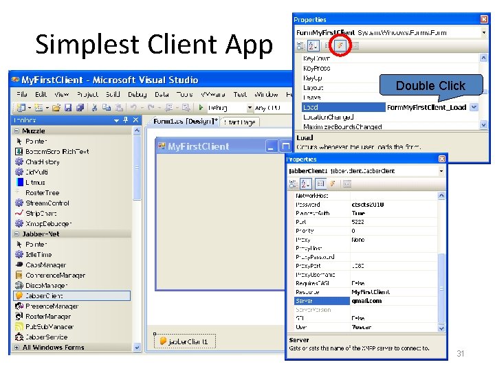Select XmppDebugger in the Toolbox
This screenshot has width=495, height=371.
pos(72,224)
